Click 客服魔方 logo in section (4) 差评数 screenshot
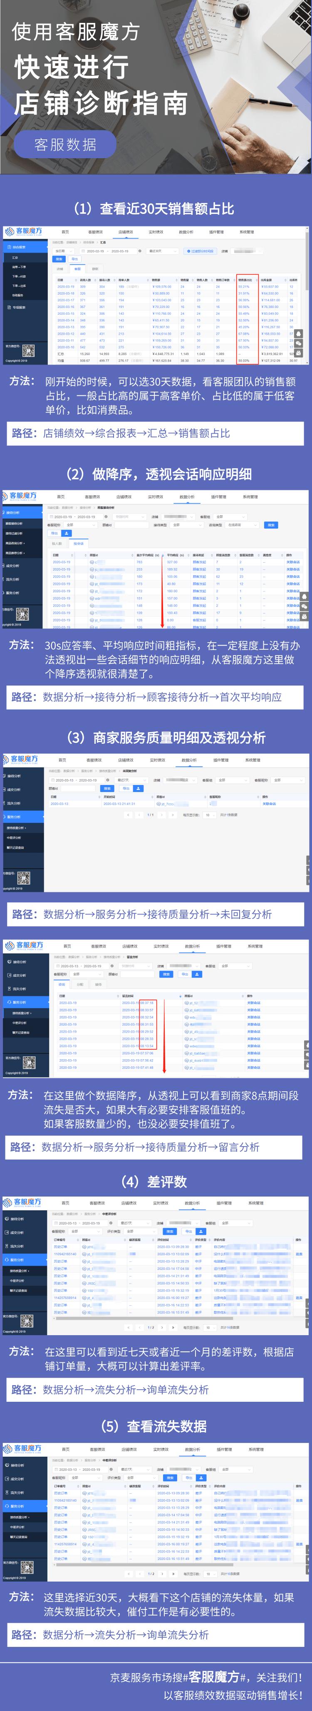This screenshot has height=1711, width=312. pyautogui.click(x=22, y=1202)
